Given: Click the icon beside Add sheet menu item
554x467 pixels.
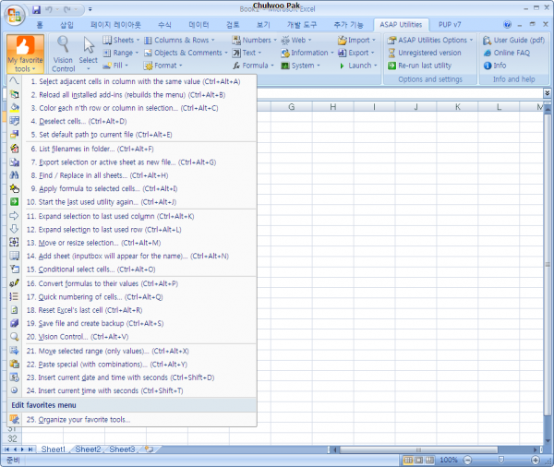Looking at the screenshot, I should [14, 256].
